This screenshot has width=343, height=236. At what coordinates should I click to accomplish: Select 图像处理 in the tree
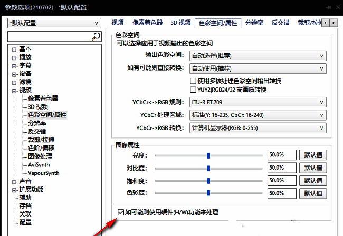(40, 156)
